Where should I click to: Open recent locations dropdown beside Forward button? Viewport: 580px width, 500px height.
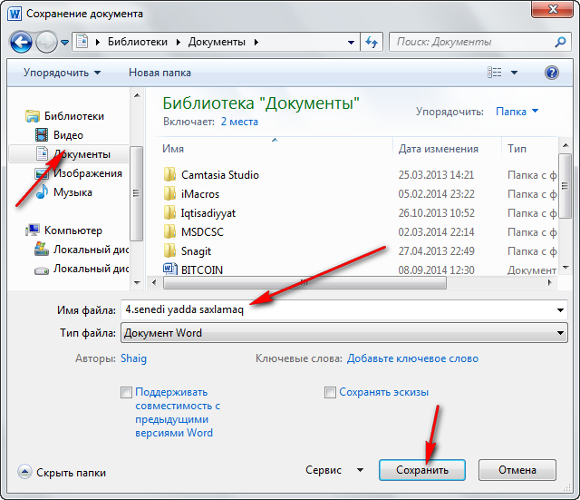tap(64, 43)
